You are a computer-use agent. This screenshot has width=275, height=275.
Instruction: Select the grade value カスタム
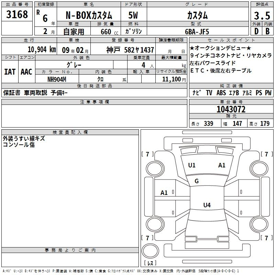(x=197, y=15)
